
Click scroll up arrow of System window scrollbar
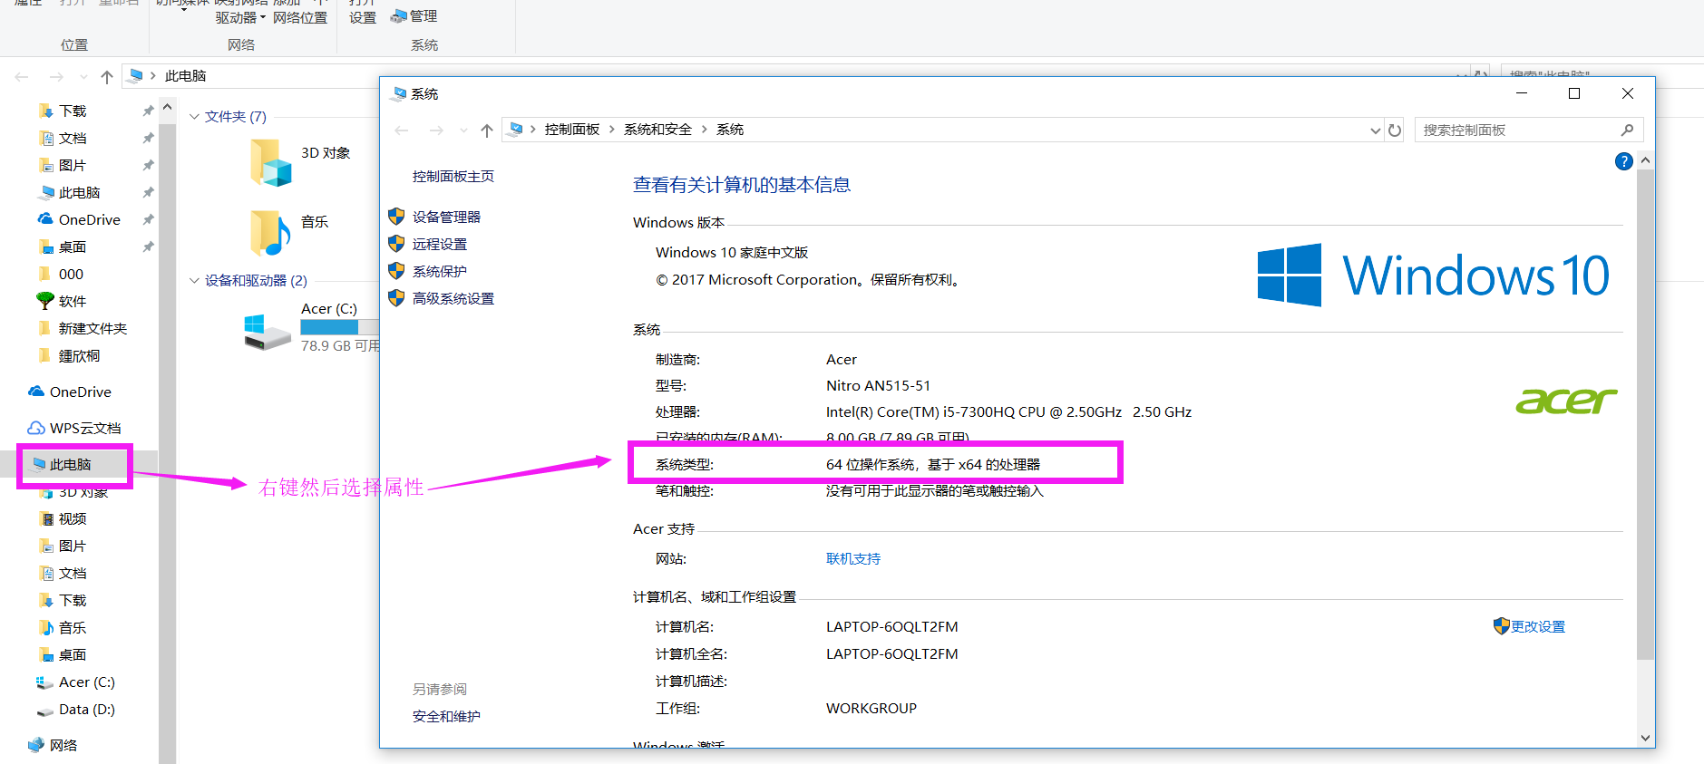[1645, 160]
